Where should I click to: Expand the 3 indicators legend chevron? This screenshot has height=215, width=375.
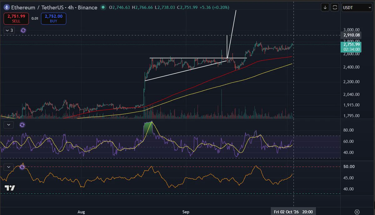coord(9,30)
